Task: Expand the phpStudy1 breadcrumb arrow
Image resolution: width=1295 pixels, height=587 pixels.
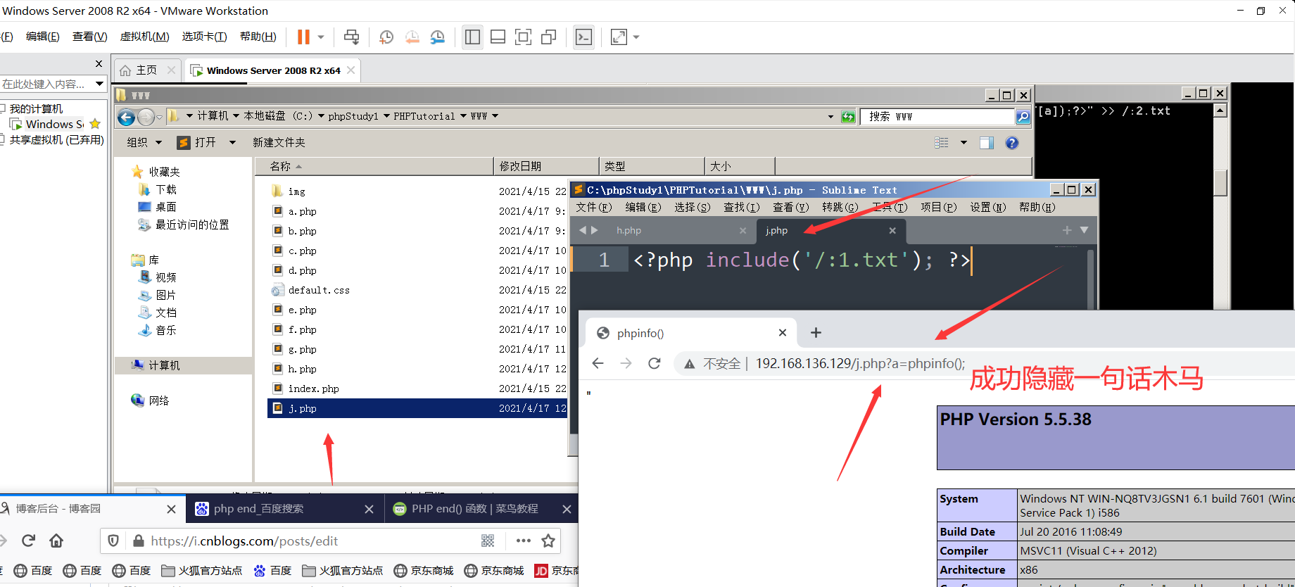Action: (386, 116)
